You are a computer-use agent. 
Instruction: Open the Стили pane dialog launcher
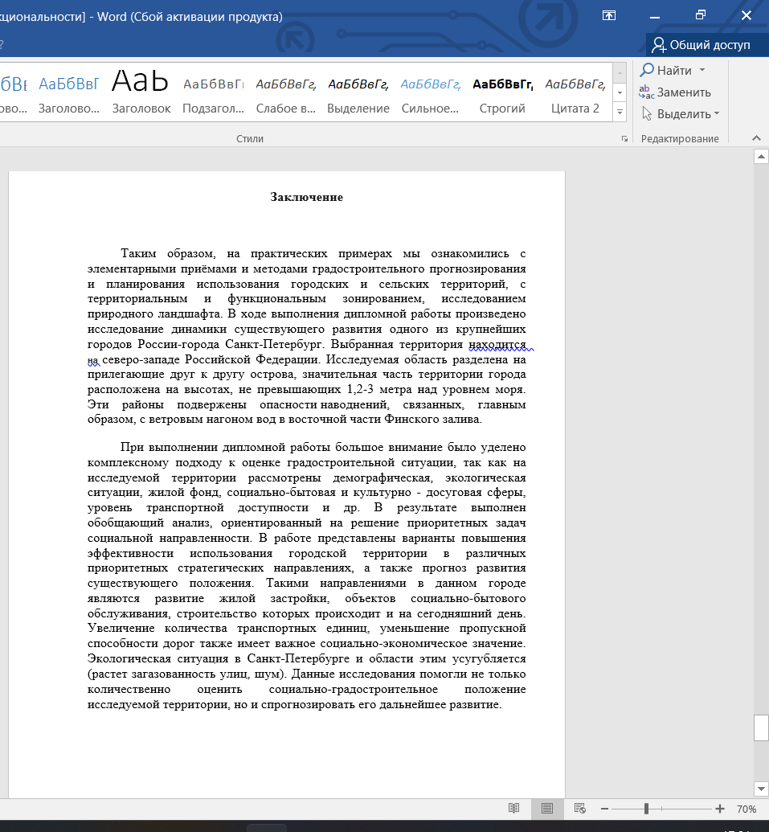pos(624,139)
